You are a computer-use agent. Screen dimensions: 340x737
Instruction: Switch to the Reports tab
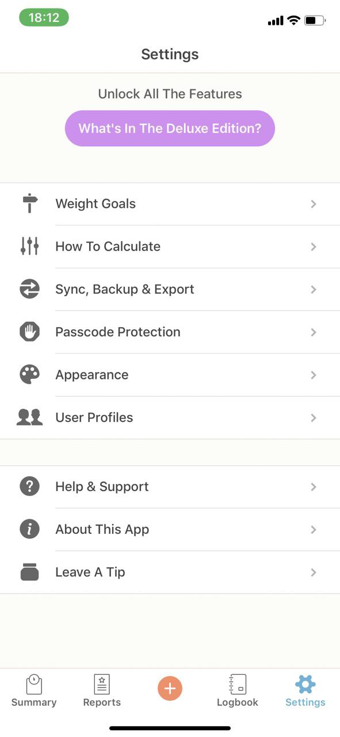[102, 691]
